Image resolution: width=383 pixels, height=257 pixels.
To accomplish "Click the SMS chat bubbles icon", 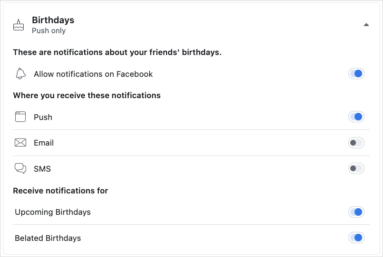I will (20, 168).
